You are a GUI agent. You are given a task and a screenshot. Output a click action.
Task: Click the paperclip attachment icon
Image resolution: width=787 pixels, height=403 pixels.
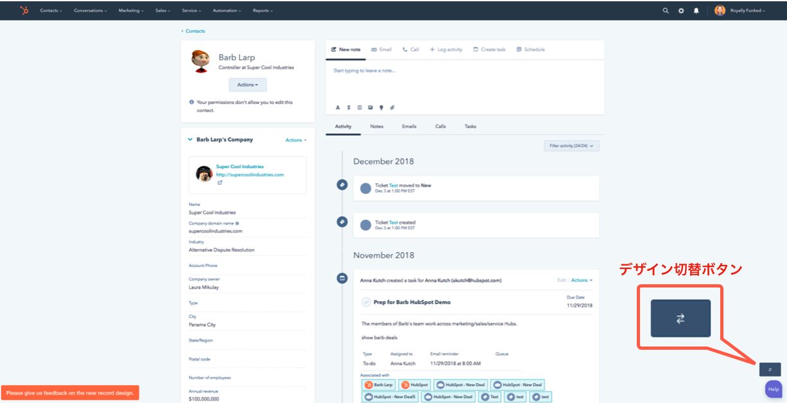(392, 107)
